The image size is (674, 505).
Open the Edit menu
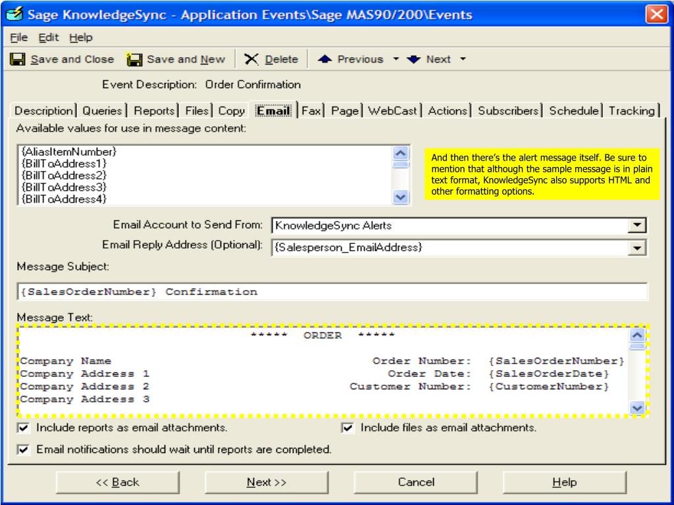(x=49, y=37)
